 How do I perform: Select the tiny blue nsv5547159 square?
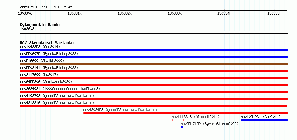[182, 127]
